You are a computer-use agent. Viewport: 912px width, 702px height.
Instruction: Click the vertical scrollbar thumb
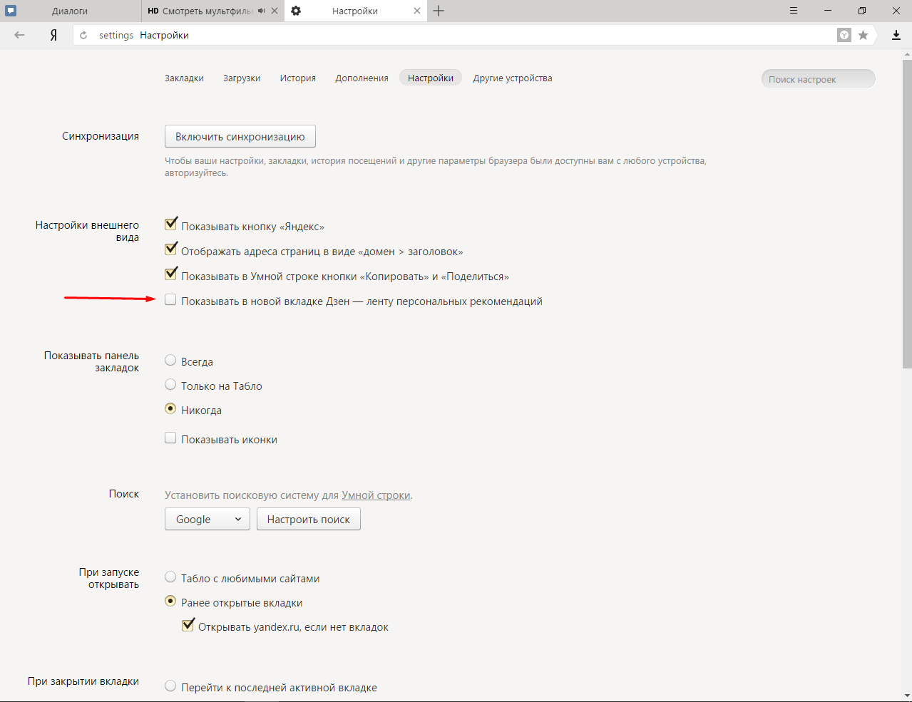907,214
